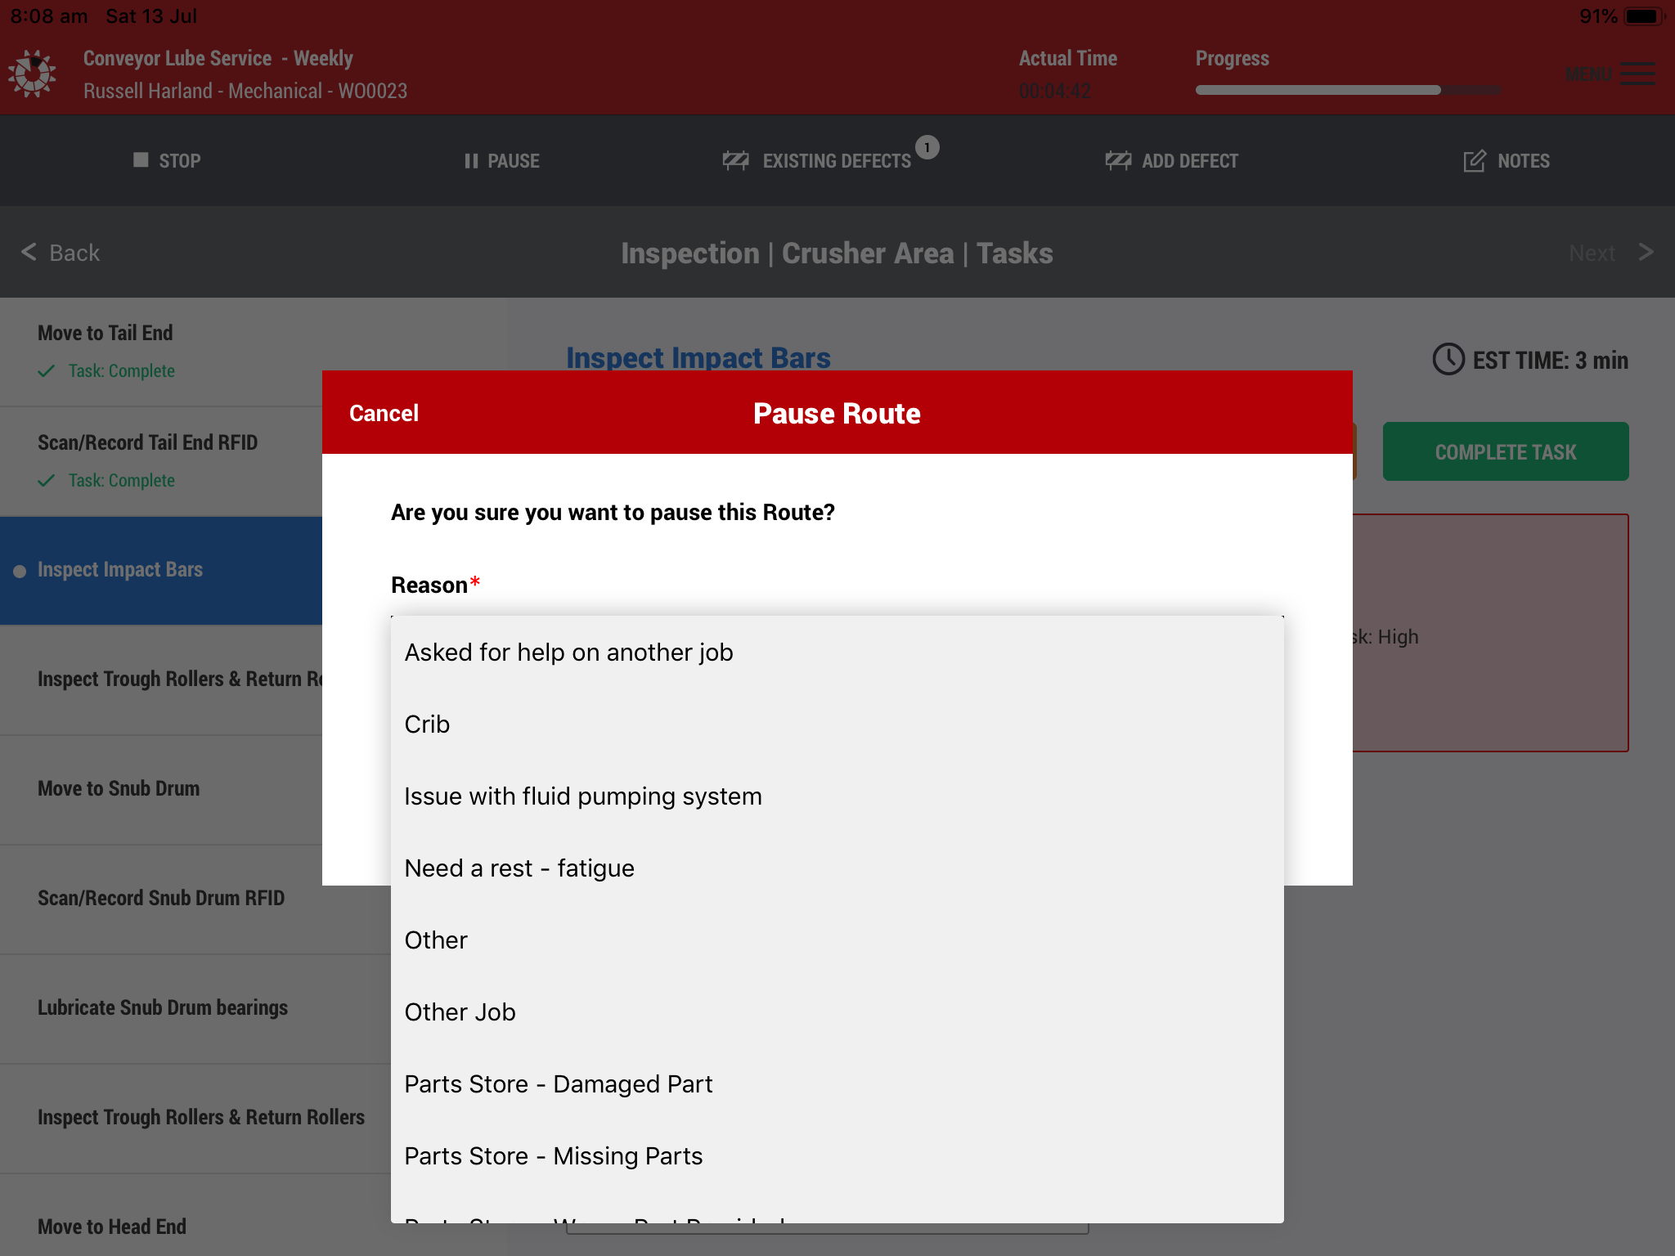1675x1256 pixels.
Task: Click the app logo icon
Action: (33, 74)
